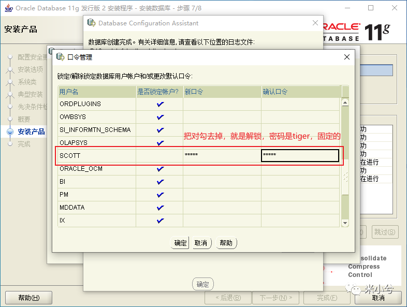407x307 pixels.
Task: Click Database Configuration Assistant title icon
Action: 91,23
